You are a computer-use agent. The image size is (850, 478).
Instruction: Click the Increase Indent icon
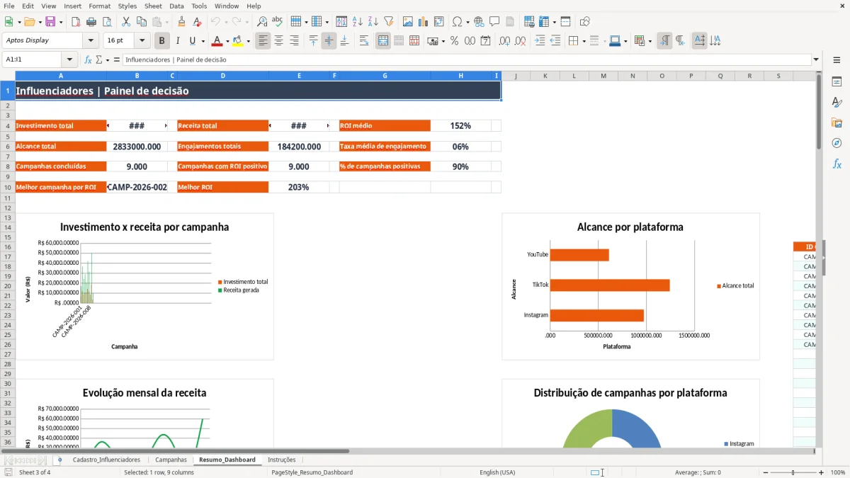tap(540, 41)
